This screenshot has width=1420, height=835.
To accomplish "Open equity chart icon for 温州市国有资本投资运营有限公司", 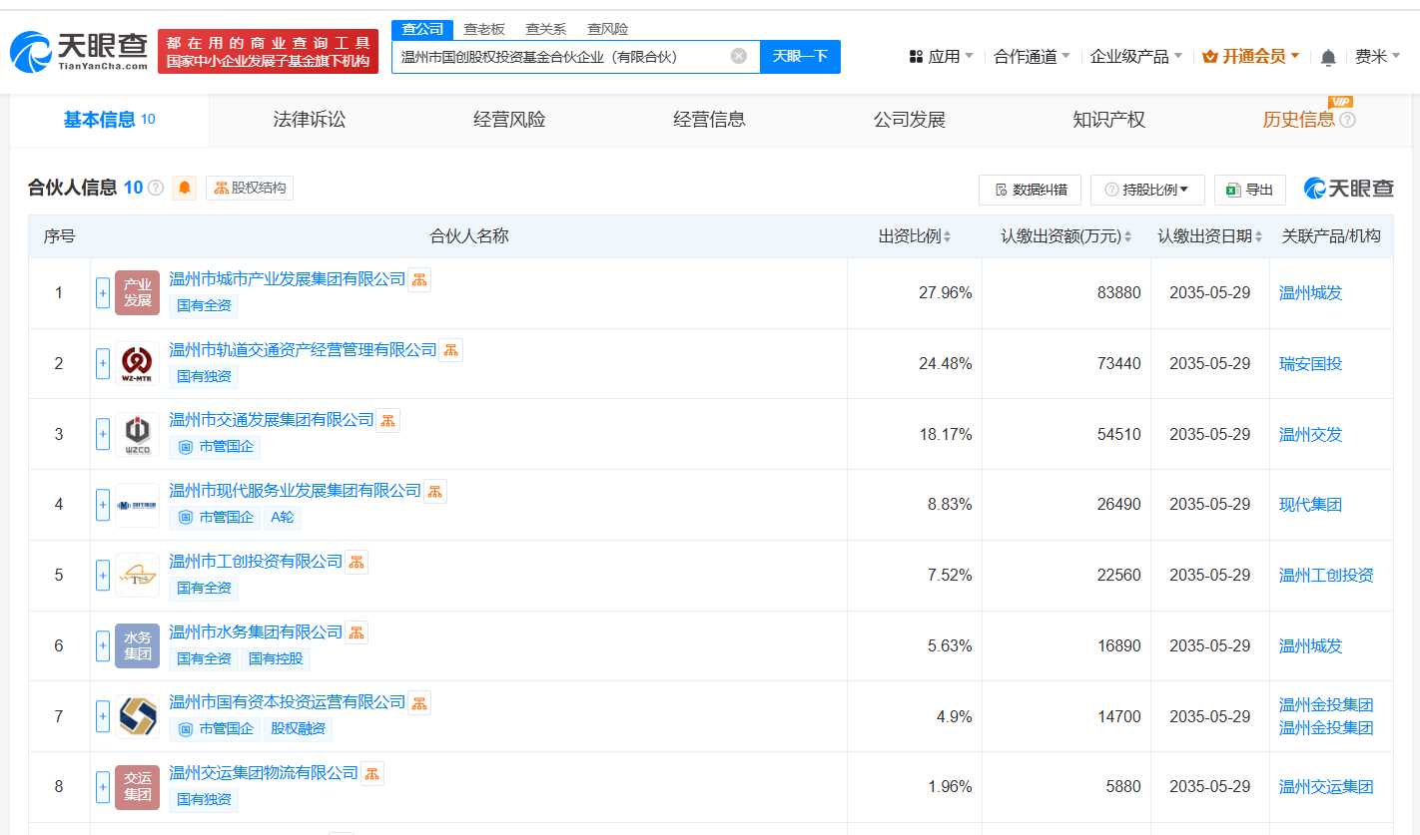I will [x=419, y=702].
